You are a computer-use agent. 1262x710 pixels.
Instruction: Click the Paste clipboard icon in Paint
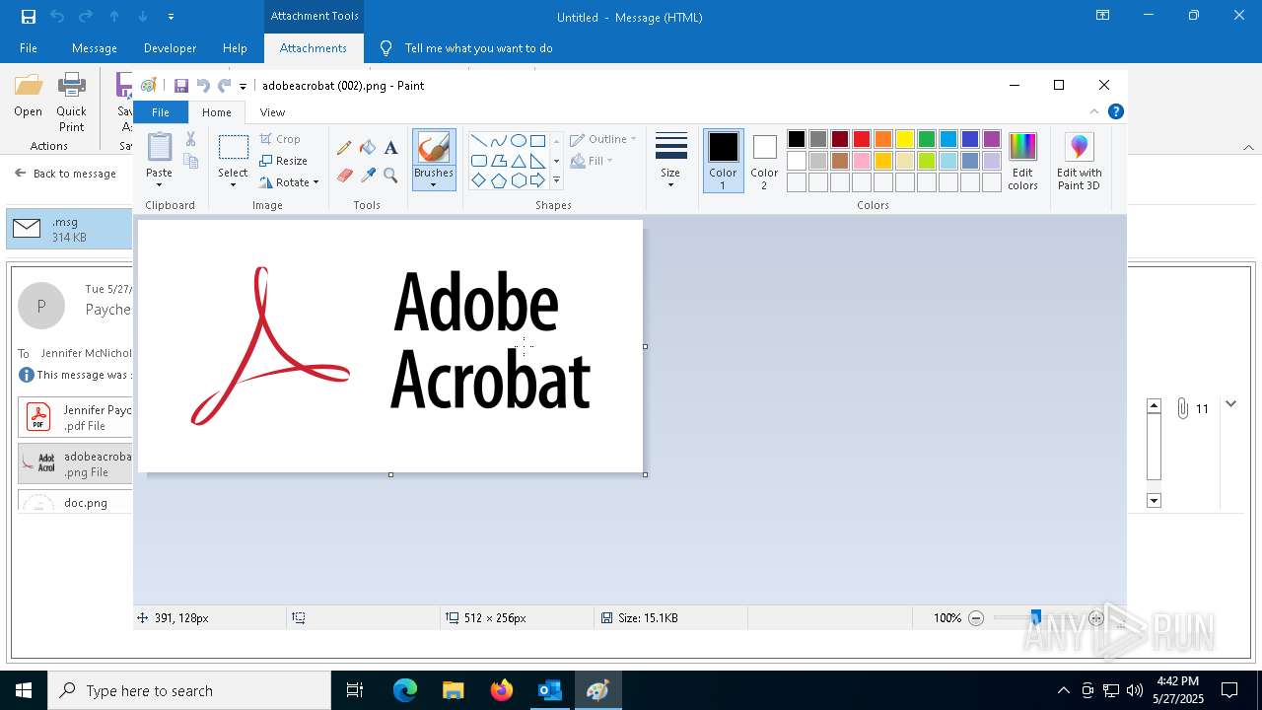159,147
